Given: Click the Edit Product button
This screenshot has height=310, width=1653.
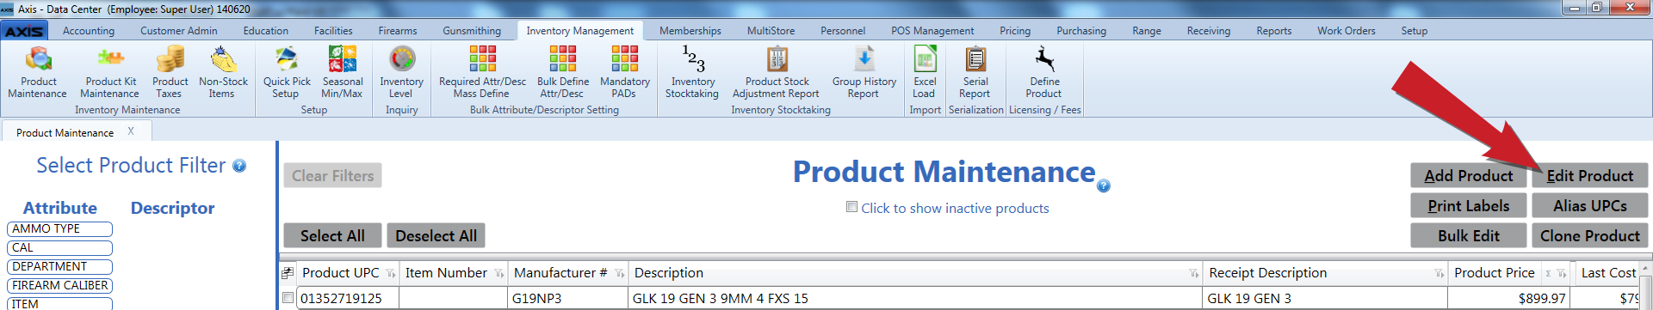Looking at the screenshot, I should pos(1589,176).
